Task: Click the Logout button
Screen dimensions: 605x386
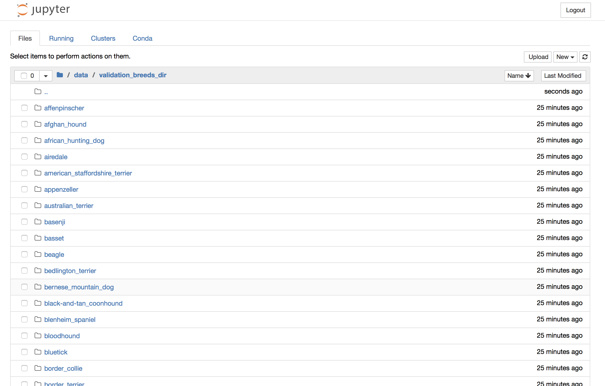Action: pos(575,10)
